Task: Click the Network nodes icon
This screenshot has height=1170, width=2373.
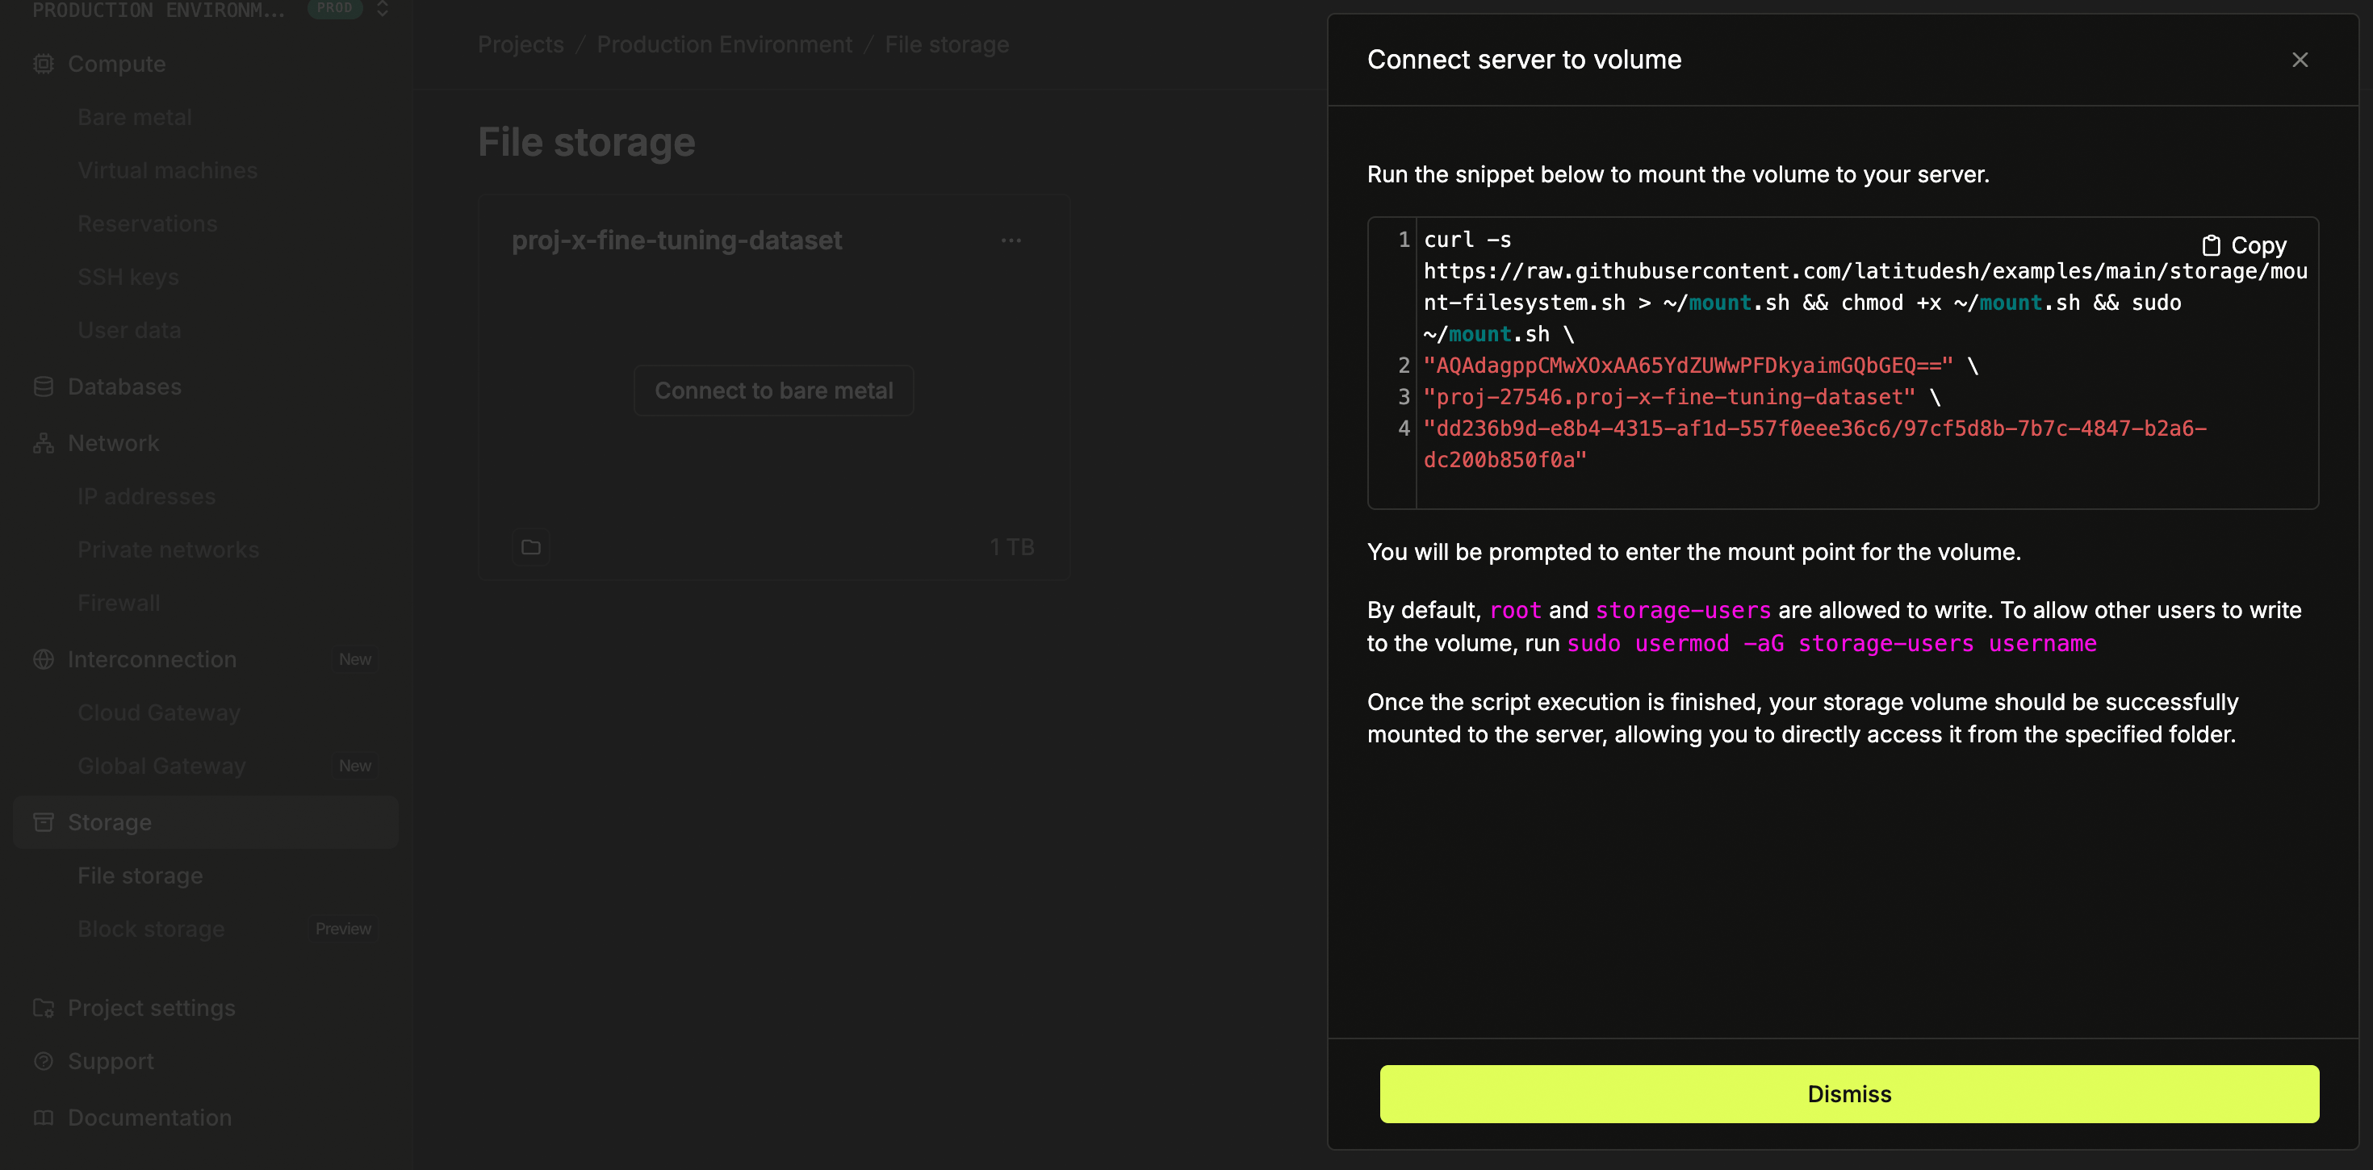Action: click(44, 443)
